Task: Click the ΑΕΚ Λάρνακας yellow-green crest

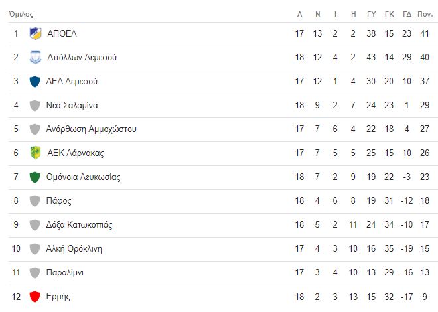Action: tap(35, 153)
